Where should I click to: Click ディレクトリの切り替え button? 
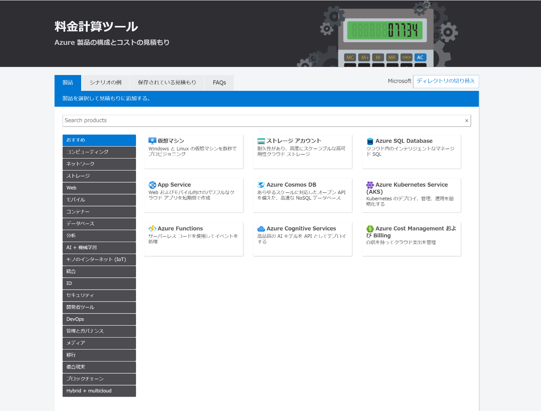point(446,81)
